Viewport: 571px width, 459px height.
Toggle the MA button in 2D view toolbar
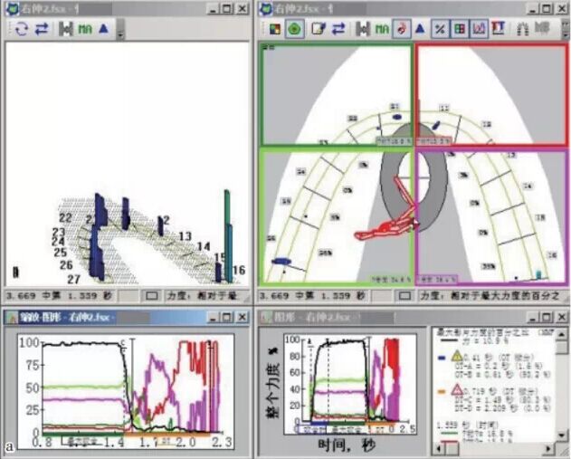point(381,28)
